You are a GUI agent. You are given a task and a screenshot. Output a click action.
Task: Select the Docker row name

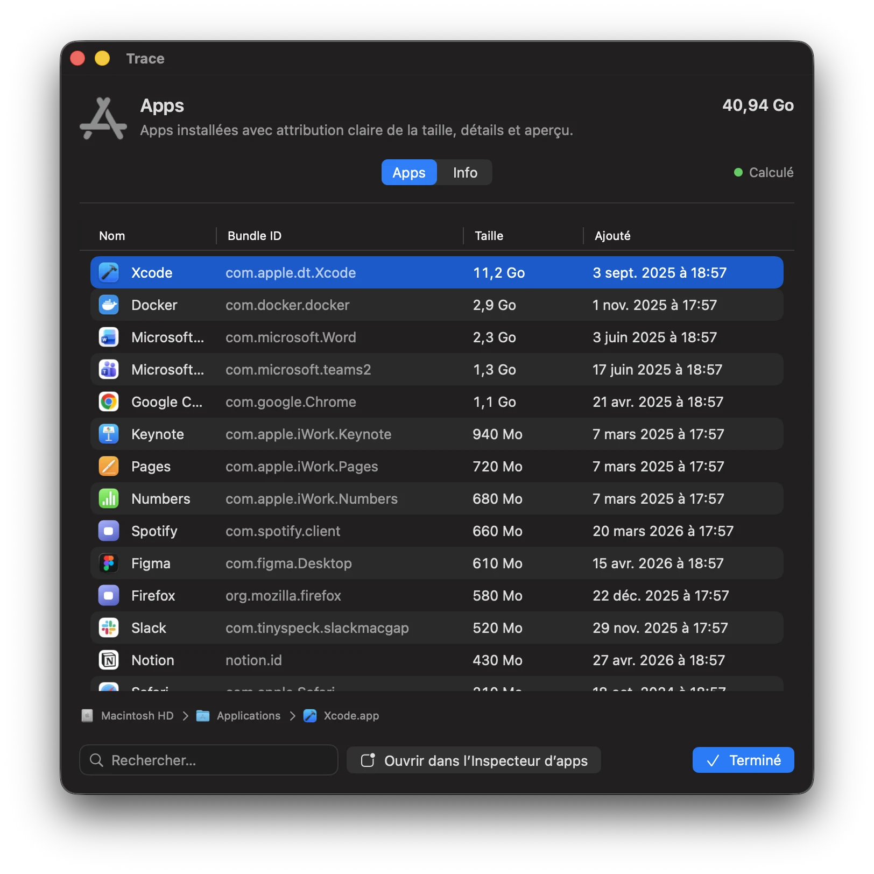(154, 305)
